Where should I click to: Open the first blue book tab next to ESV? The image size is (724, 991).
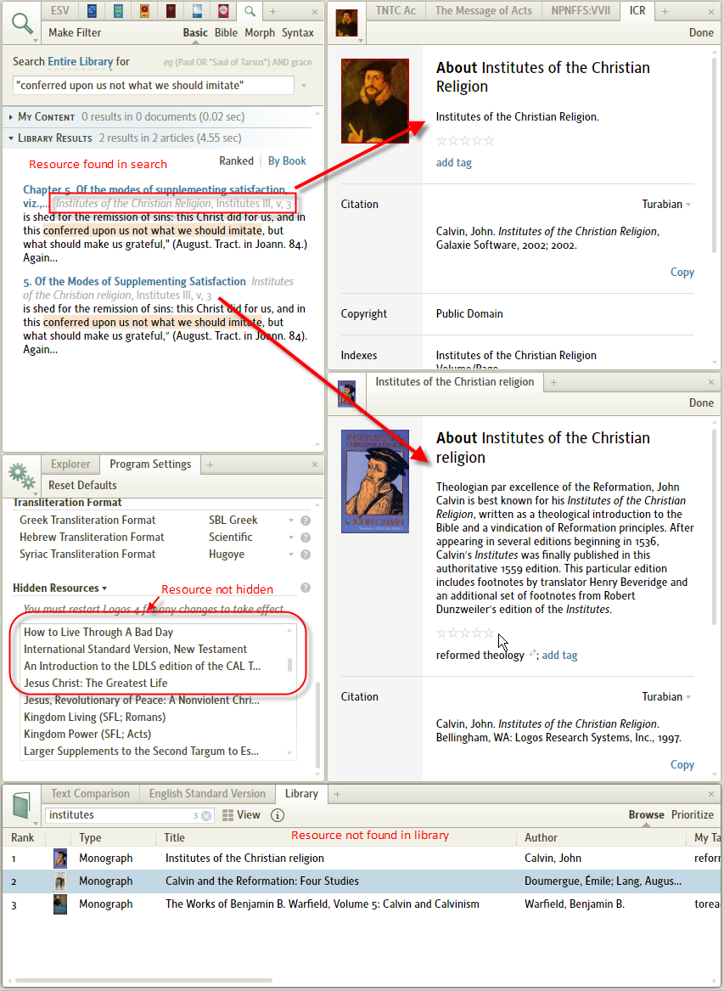click(92, 11)
